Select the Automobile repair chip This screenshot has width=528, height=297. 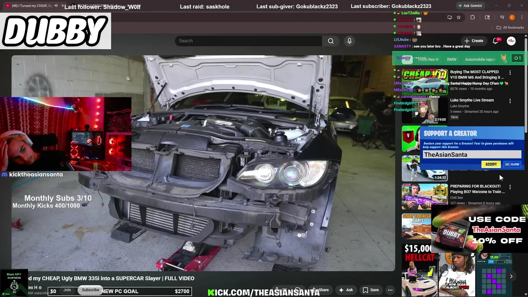pyautogui.click(x=480, y=59)
